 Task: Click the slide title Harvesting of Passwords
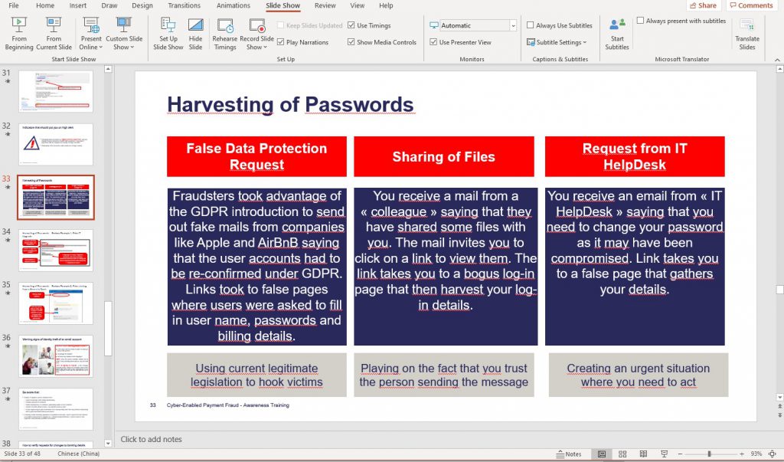(290, 105)
